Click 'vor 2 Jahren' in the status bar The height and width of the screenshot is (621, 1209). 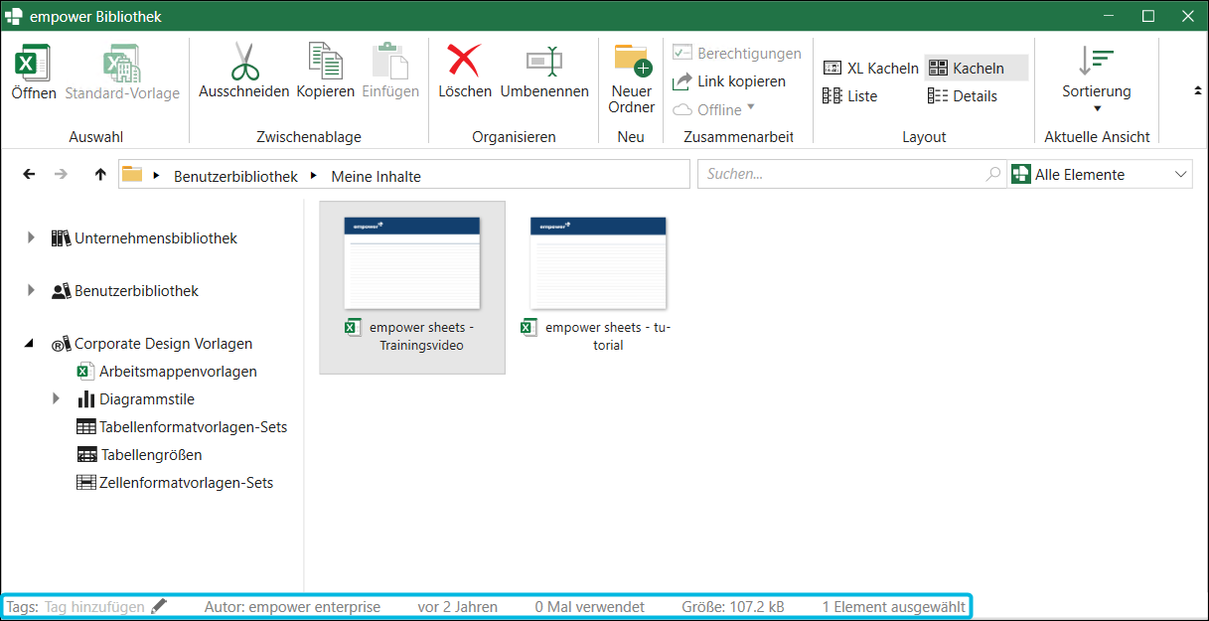pyautogui.click(x=458, y=606)
